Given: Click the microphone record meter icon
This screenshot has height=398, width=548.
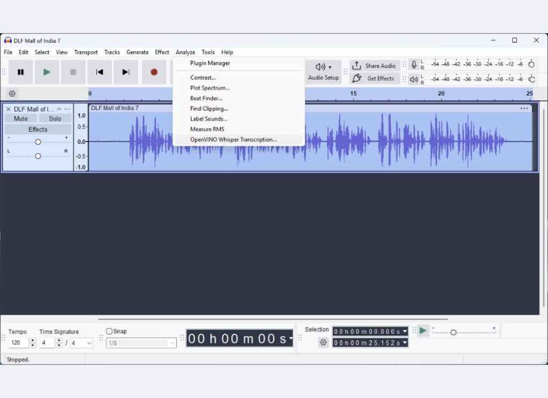Looking at the screenshot, I should pos(414,65).
